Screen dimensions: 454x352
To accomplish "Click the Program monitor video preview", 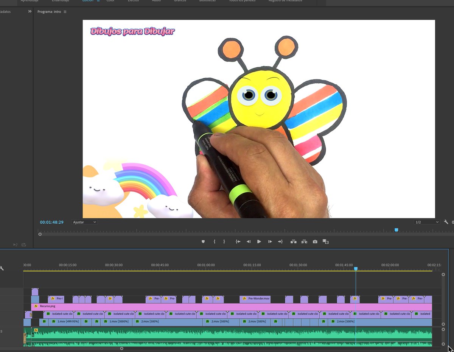I will [x=259, y=119].
